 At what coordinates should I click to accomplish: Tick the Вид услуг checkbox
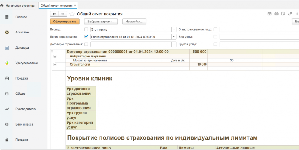pos(215,37)
